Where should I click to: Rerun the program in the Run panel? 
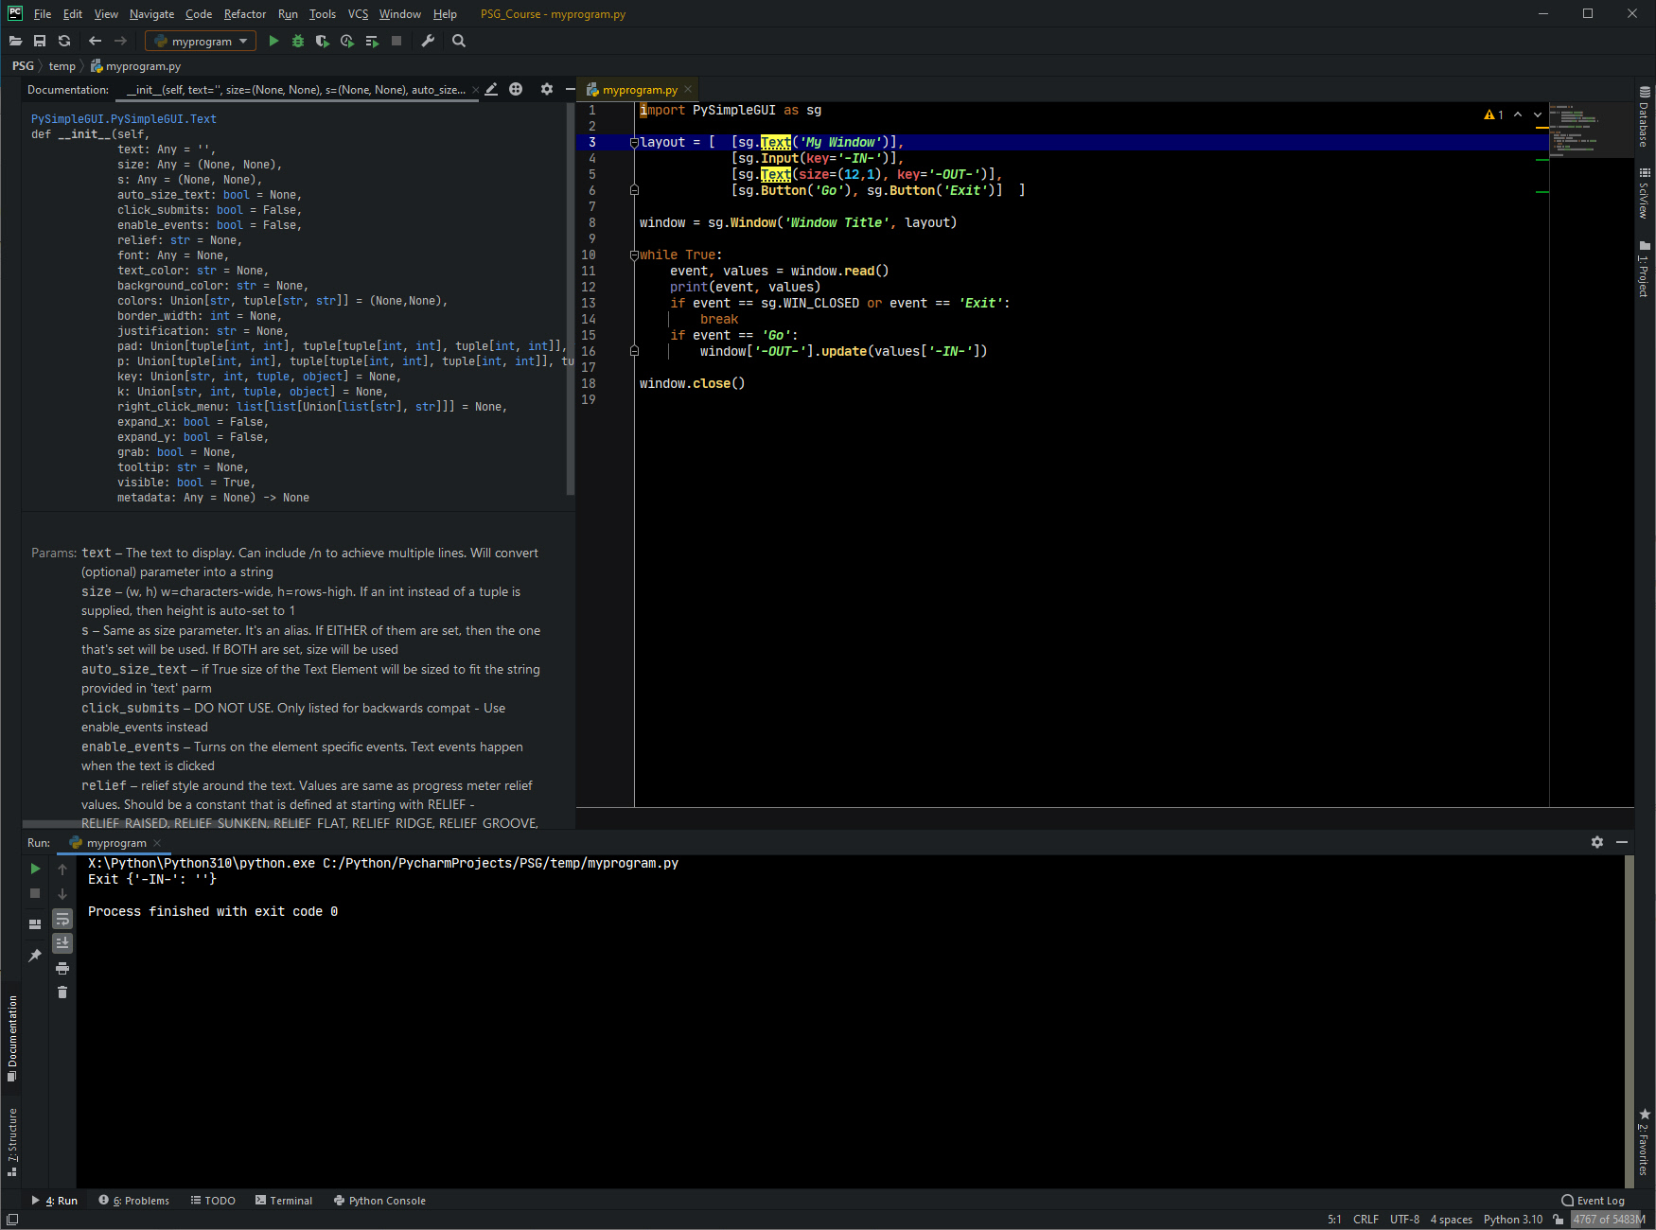(x=35, y=868)
